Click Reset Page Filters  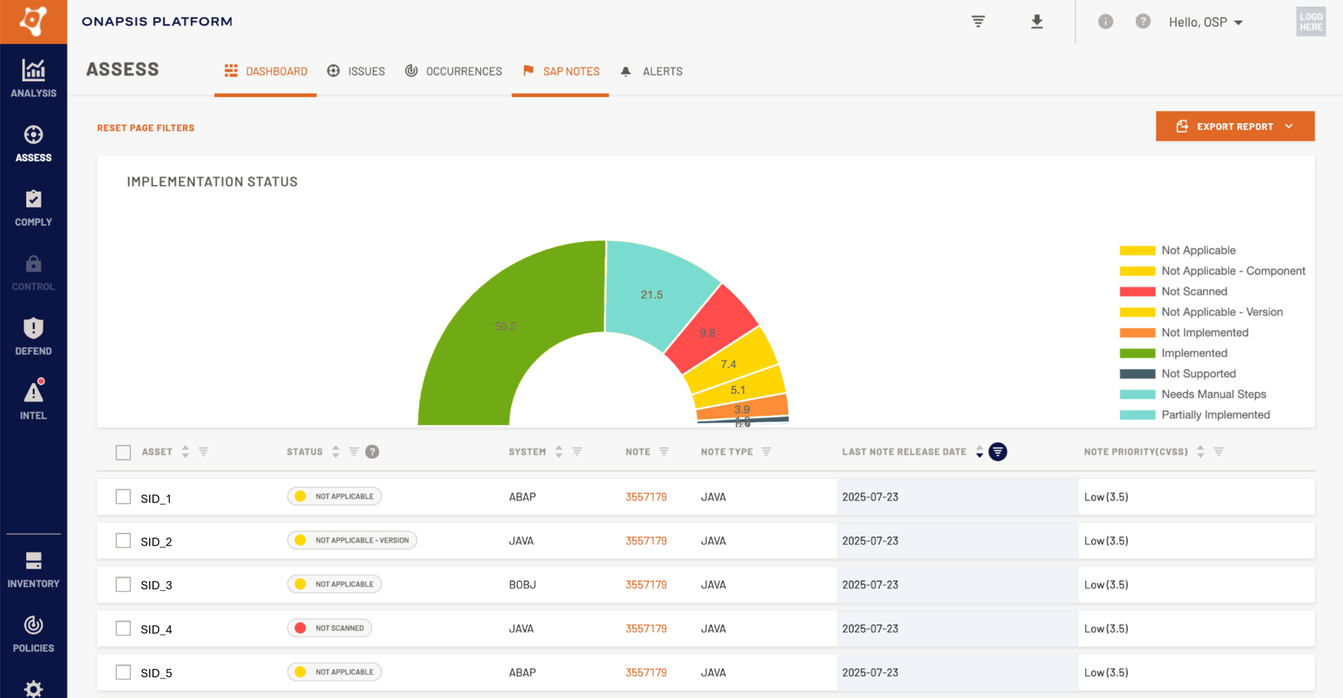(146, 128)
